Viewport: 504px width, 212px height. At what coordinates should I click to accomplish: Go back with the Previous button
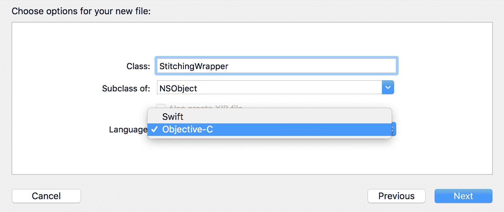(x=396, y=196)
